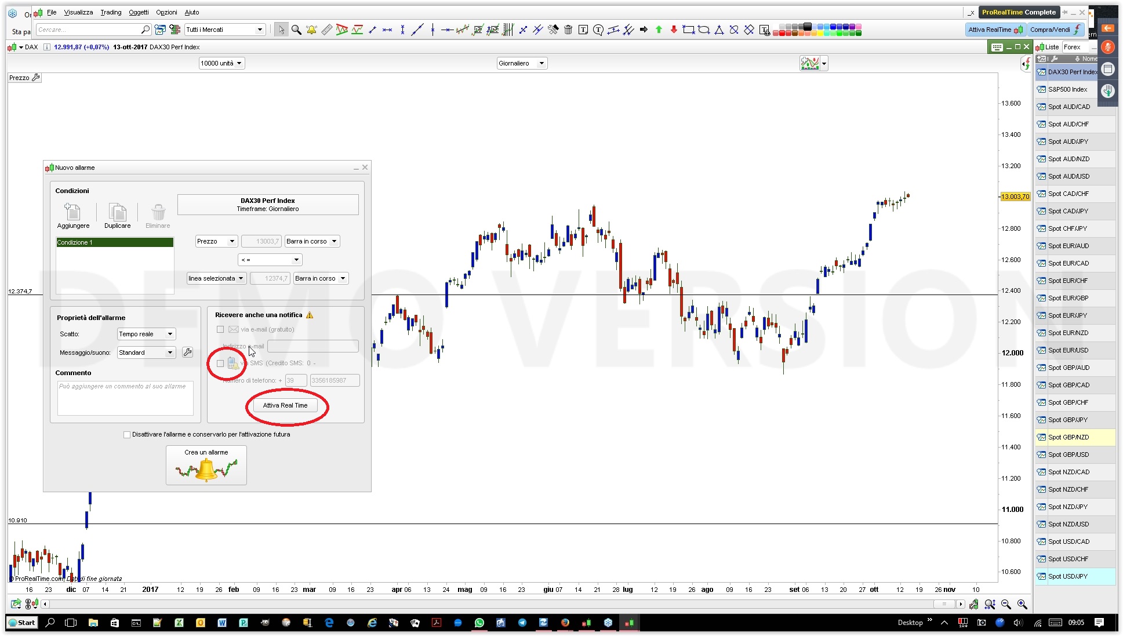Open wrench settings next to Messaggio/suono
1123x636 pixels.
(x=187, y=352)
